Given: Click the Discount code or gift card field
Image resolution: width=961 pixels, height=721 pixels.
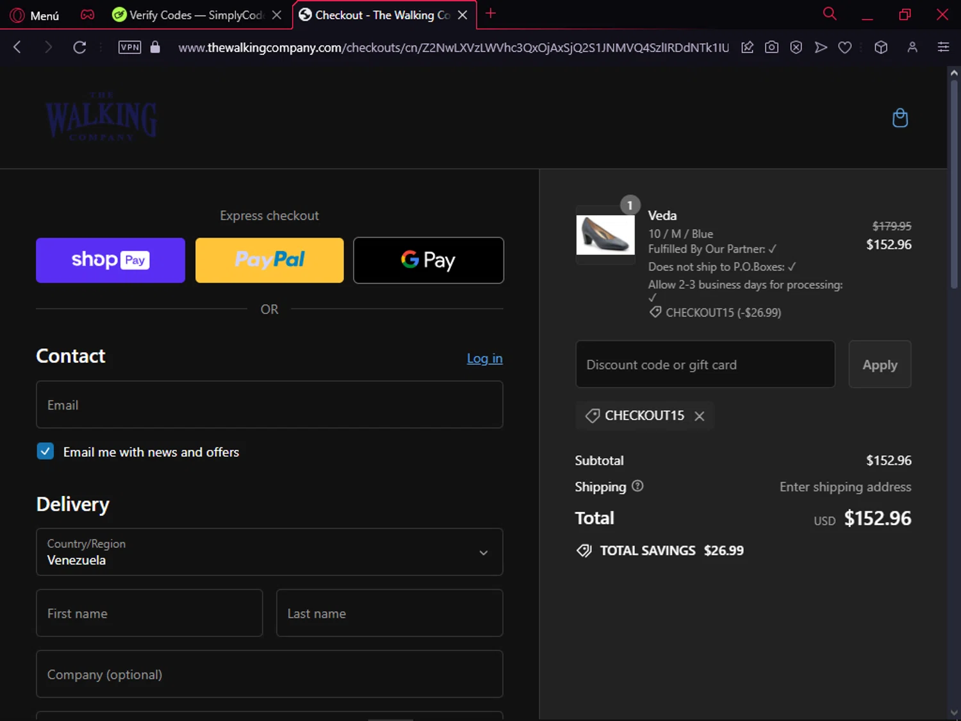Looking at the screenshot, I should click(705, 364).
